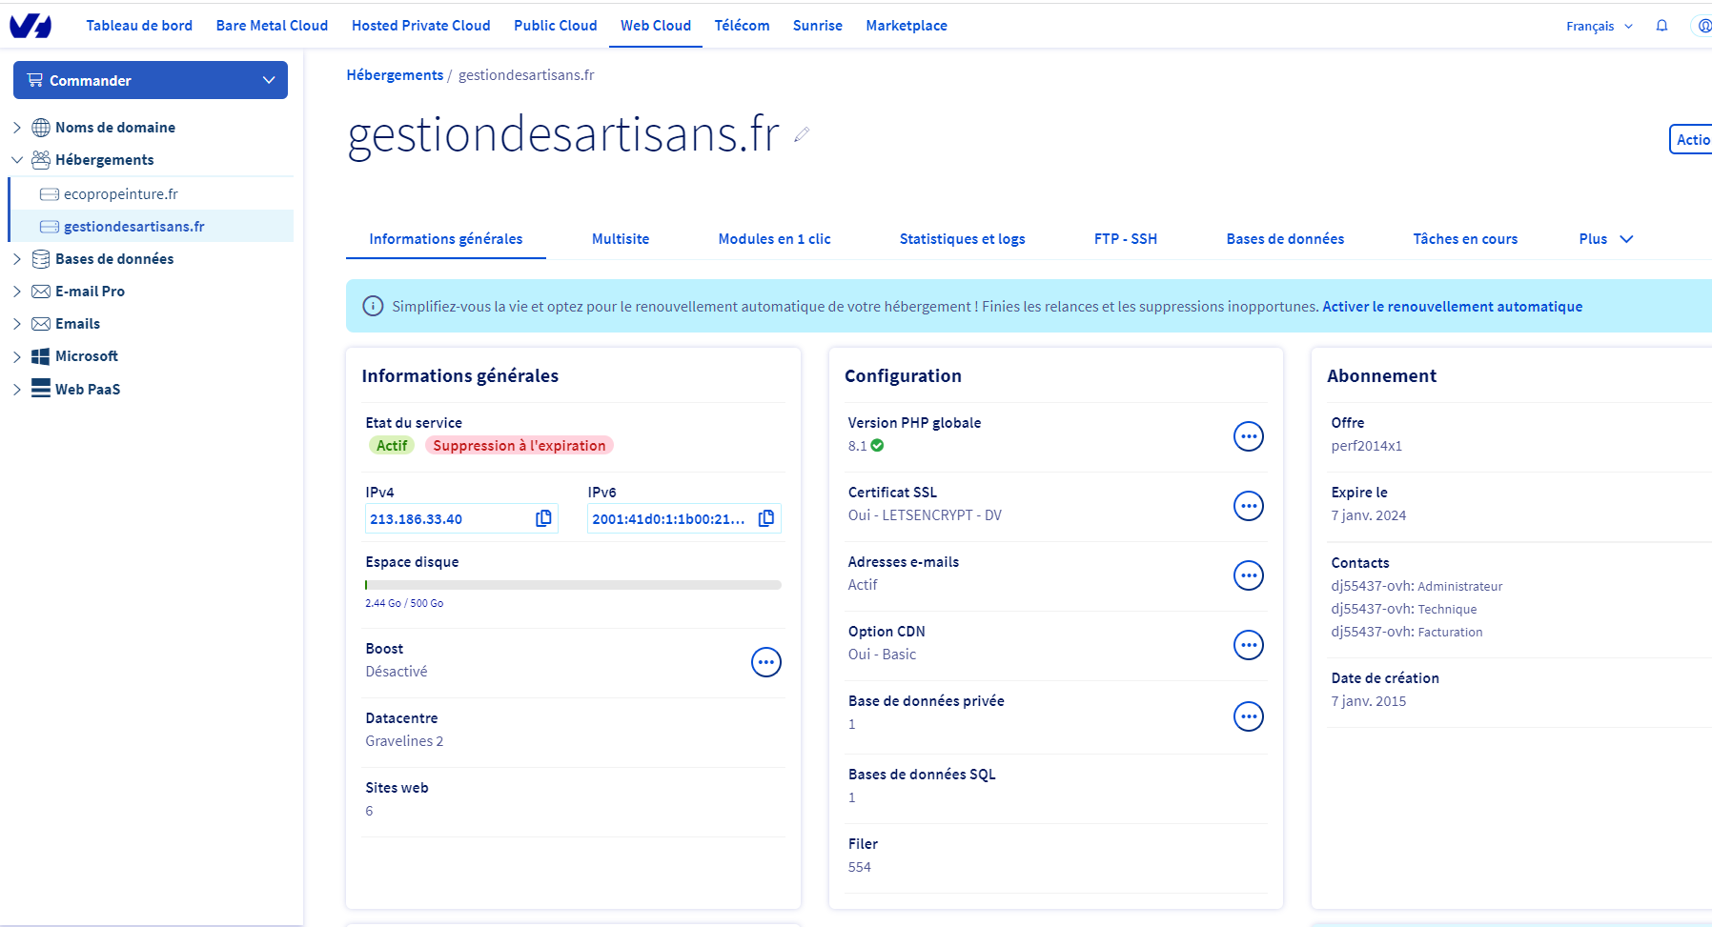
Task: Expand Noms de domaine tree section
Action: tap(17, 128)
